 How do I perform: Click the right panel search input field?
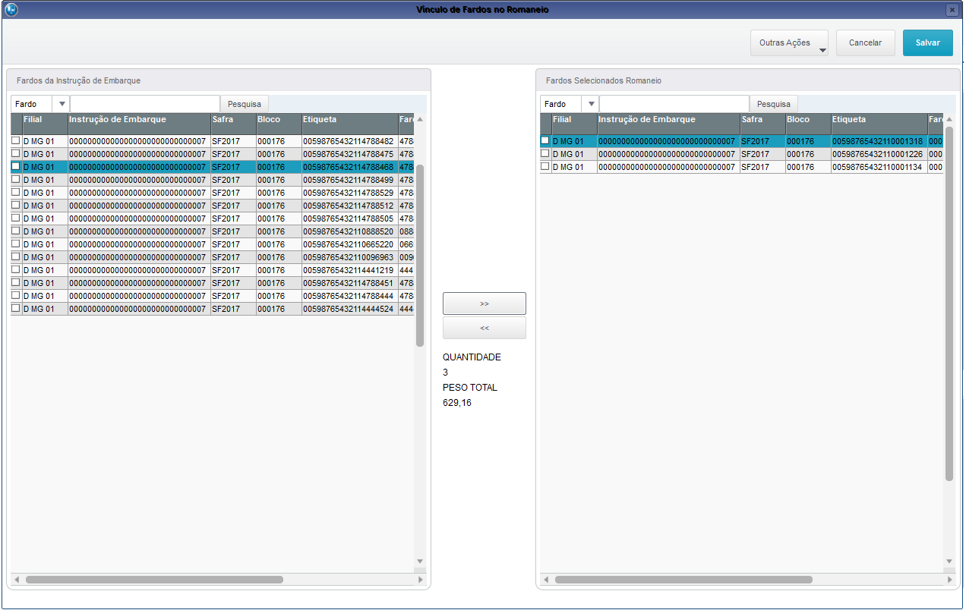point(674,104)
